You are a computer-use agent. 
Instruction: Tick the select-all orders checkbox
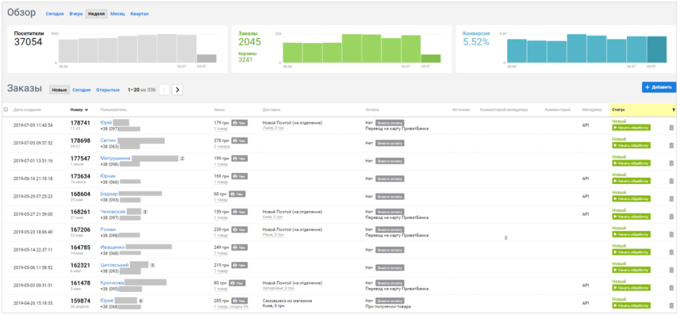(6, 110)
